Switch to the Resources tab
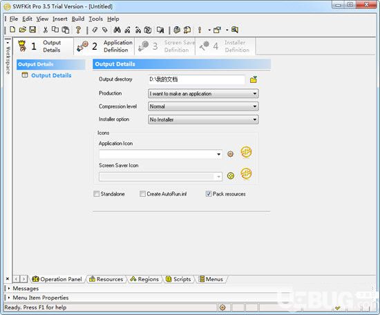 [106, 279]
